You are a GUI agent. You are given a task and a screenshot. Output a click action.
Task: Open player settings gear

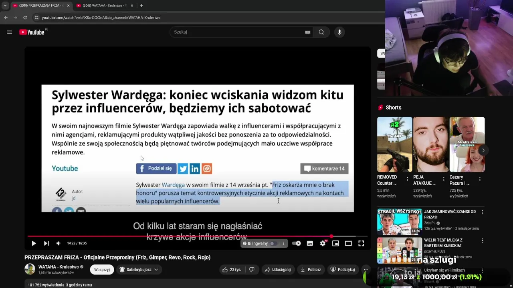tap(323, 243)
